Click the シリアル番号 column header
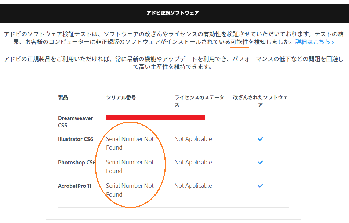The image size is (349, 223). click(121, 97)
